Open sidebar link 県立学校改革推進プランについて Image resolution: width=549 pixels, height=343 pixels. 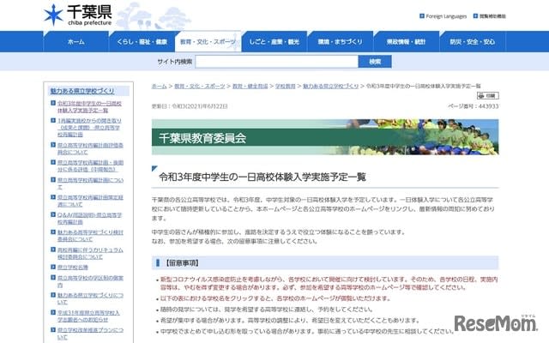[90, 334]
